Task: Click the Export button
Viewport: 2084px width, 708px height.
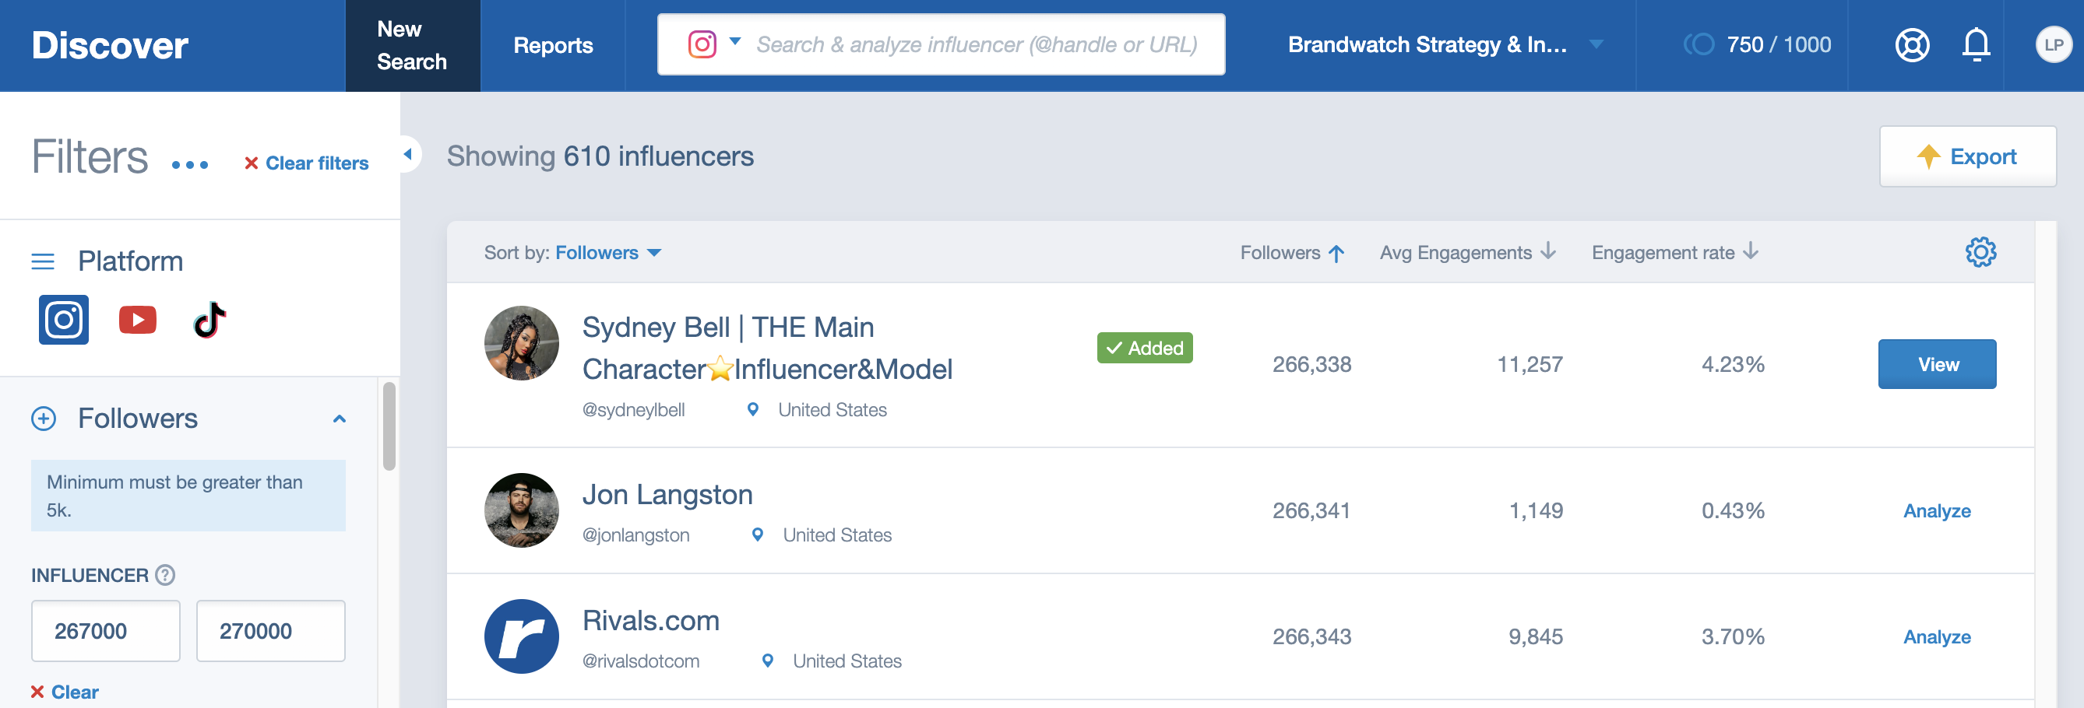Action: pyautogui.click(x=1966, y=156)
